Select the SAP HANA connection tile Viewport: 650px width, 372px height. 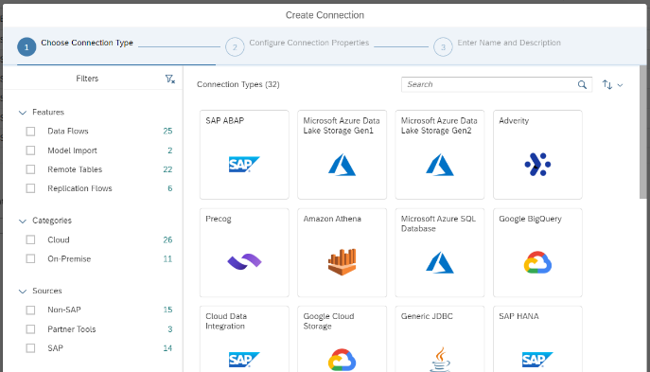537,339
